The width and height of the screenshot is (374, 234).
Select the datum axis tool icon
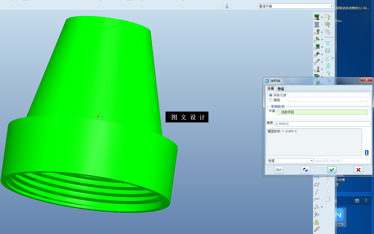(x=317, y=192)
